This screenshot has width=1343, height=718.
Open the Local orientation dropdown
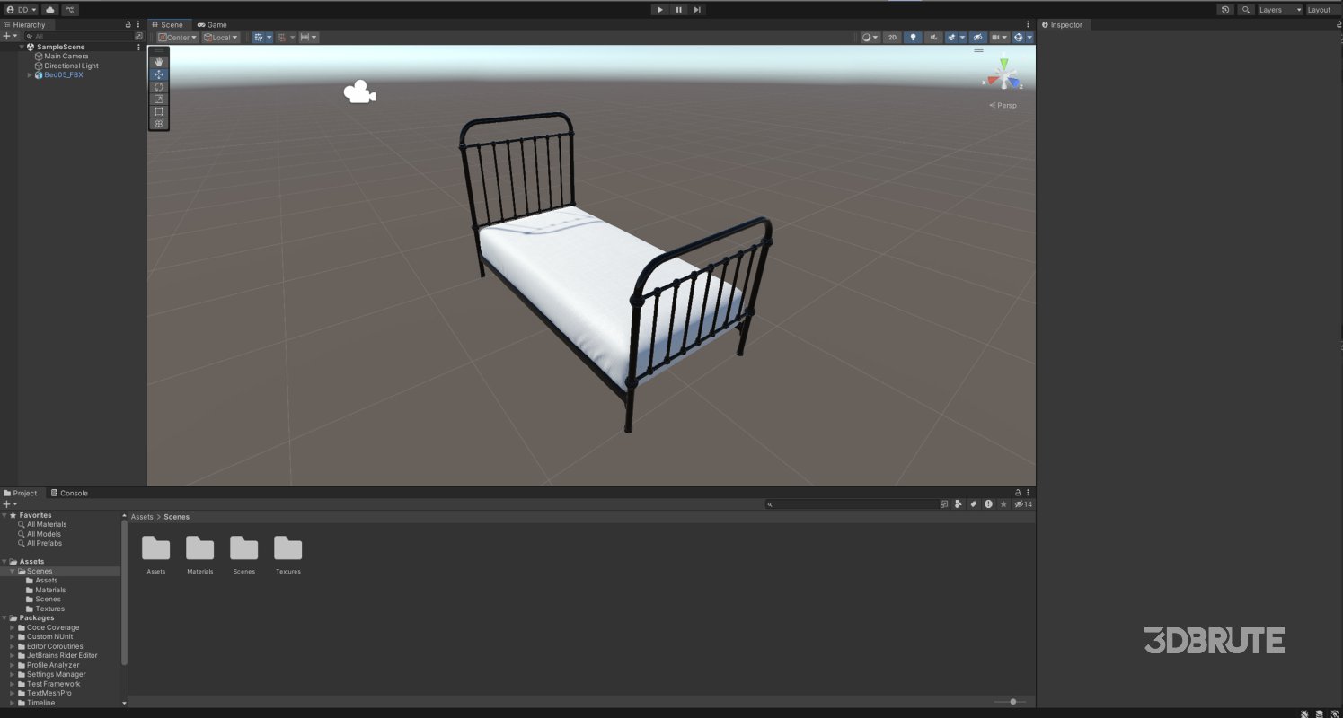point(218,37)
